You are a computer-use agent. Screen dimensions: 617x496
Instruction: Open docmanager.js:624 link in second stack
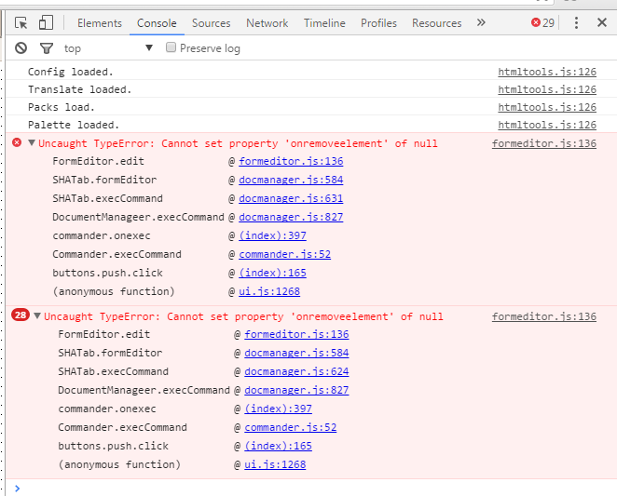[296, 371]
